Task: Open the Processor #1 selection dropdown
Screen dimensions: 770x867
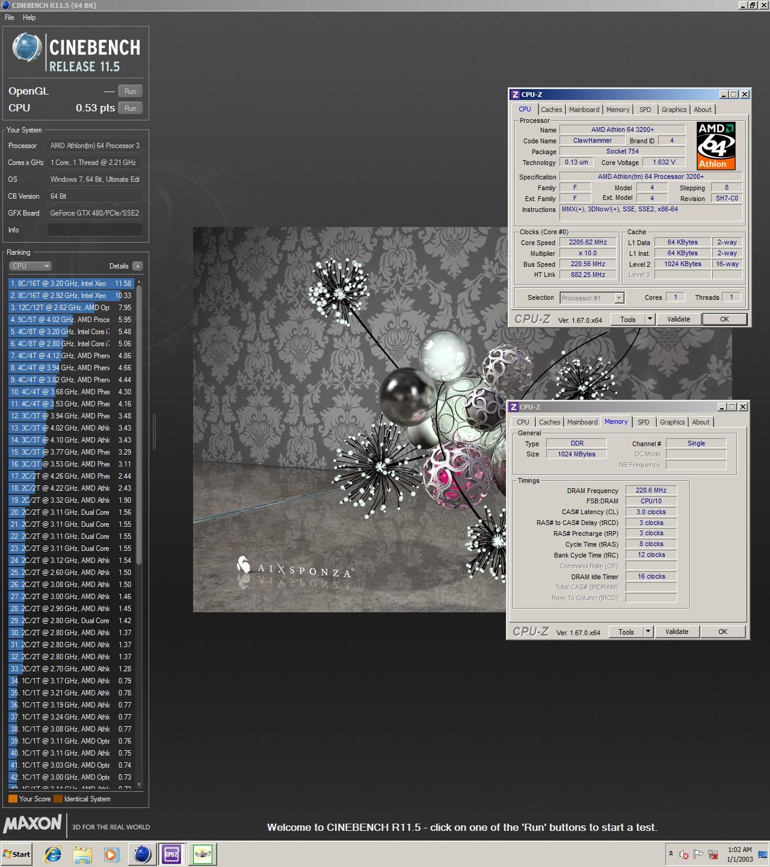Action: point(592,297)
